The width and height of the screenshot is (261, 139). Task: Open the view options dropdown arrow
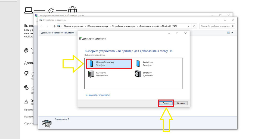tap(232, 33)
